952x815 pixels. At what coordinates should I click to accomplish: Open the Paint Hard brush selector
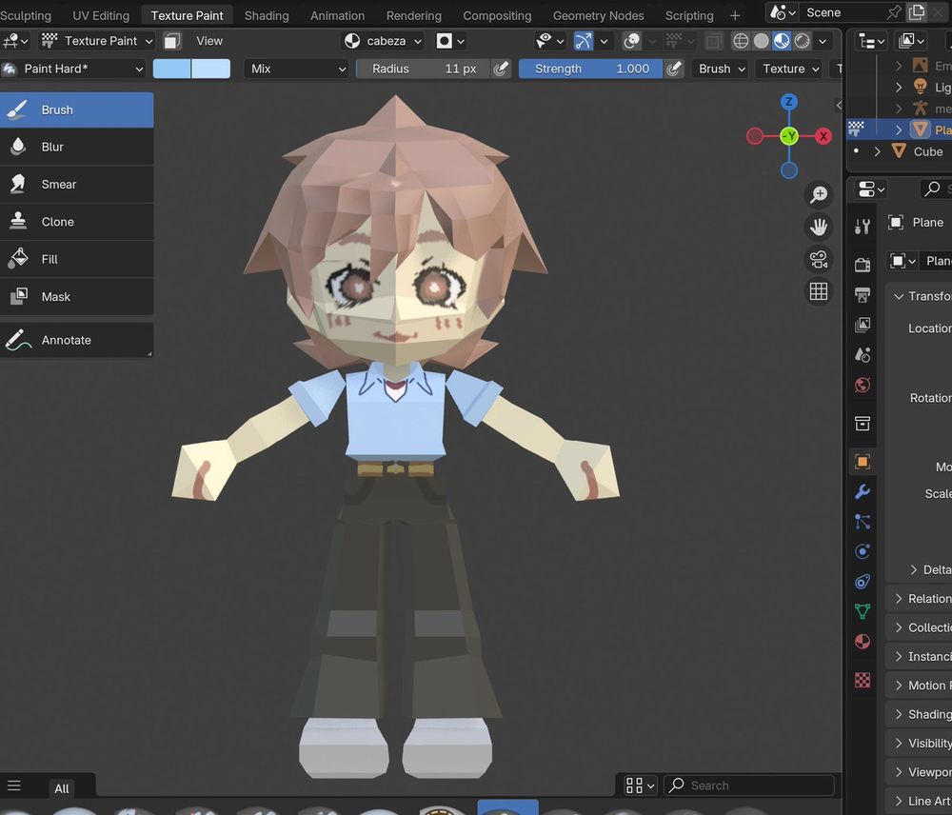[73, 69]
